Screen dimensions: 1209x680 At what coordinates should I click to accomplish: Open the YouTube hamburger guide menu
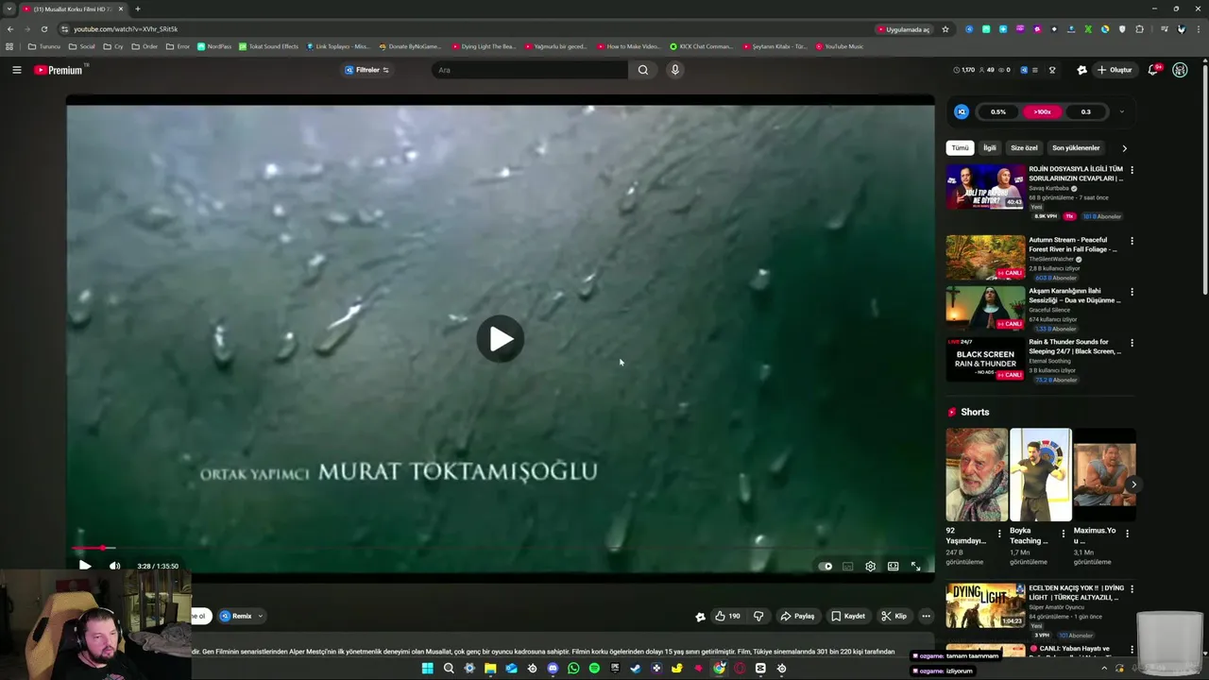point(16,70)
